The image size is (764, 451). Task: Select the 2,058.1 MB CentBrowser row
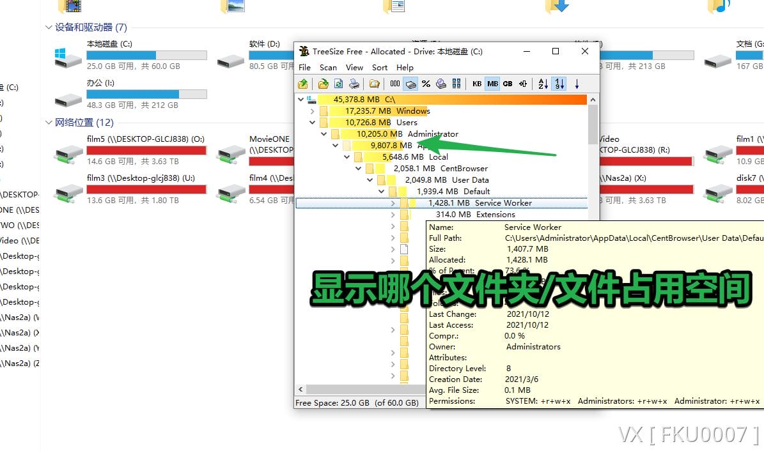point(440,169)
